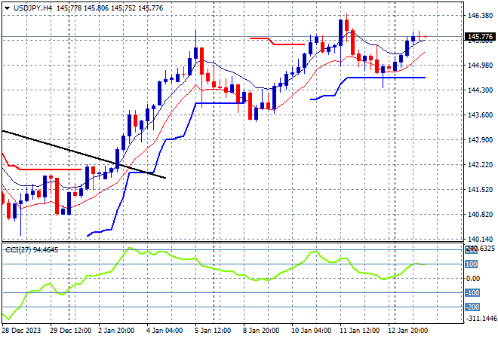
Task: Click the 10 Jan 04:00 time label
Action: pos(311,331)
